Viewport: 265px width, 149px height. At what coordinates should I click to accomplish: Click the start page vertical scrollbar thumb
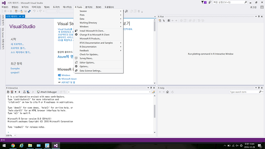pos(155,26)
